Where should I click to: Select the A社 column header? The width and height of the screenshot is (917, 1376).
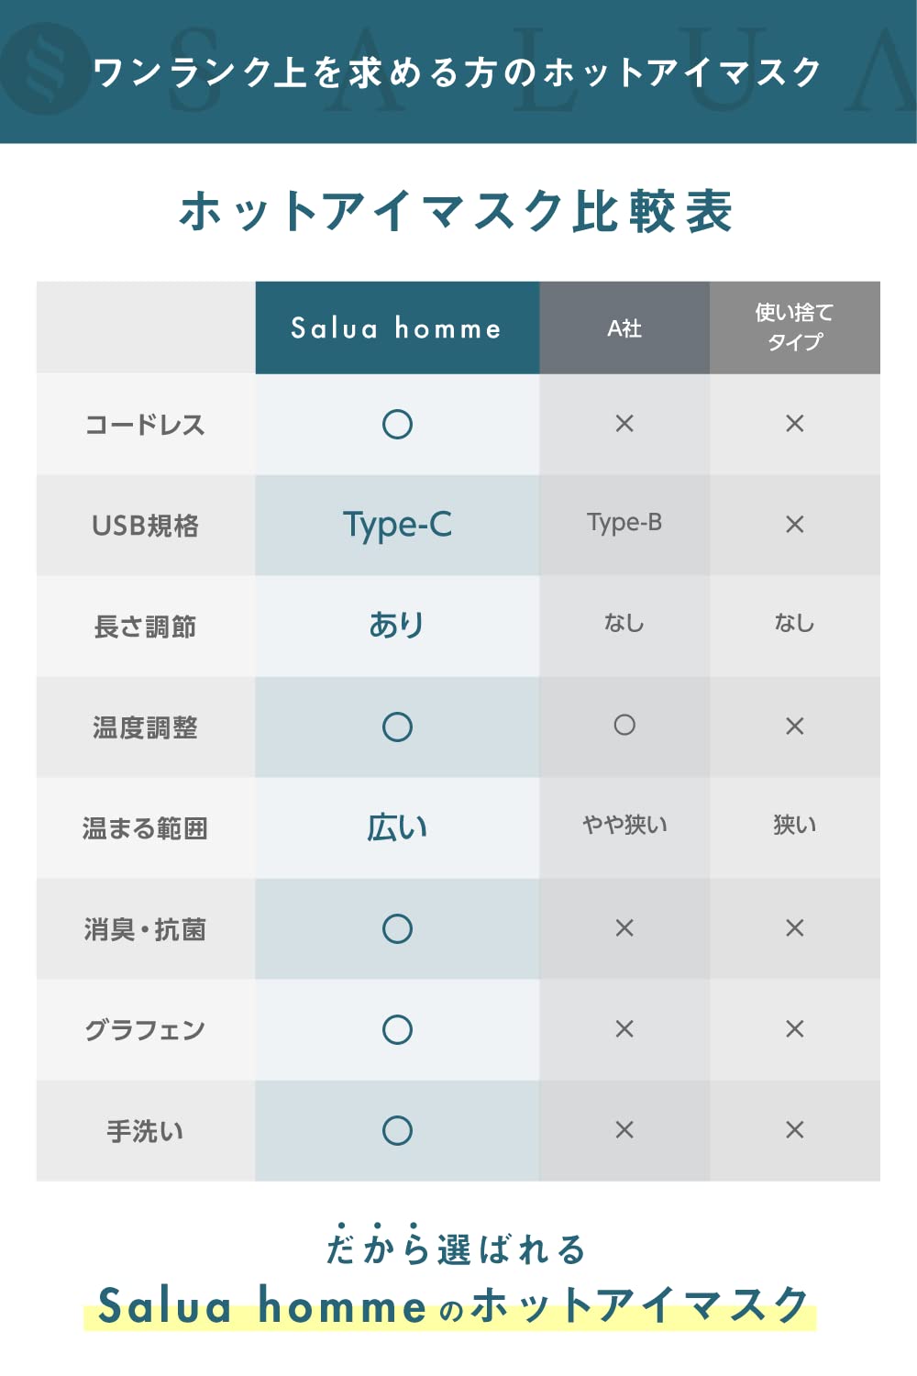pyautogui.click(x=624, y=327)
